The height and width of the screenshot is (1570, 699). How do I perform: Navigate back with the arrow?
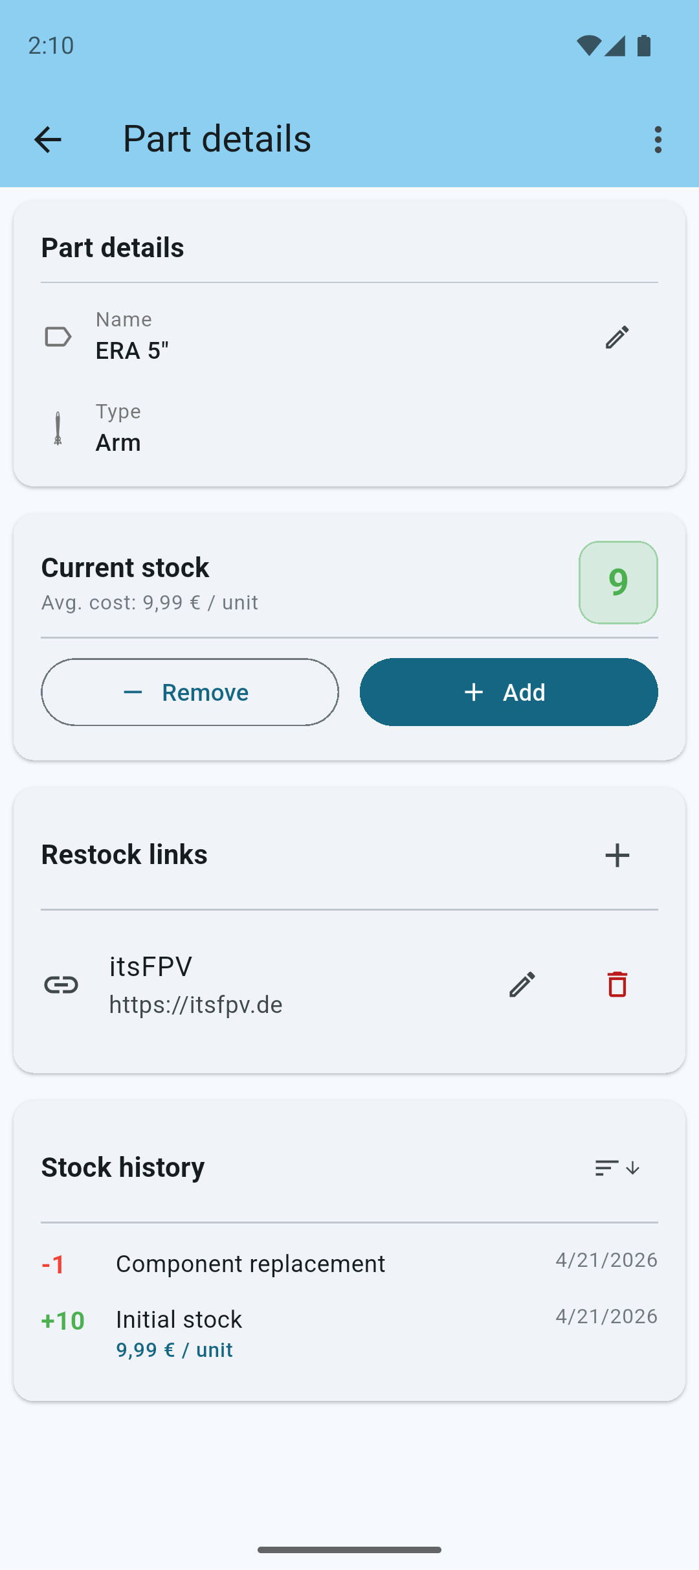[47, 139]
